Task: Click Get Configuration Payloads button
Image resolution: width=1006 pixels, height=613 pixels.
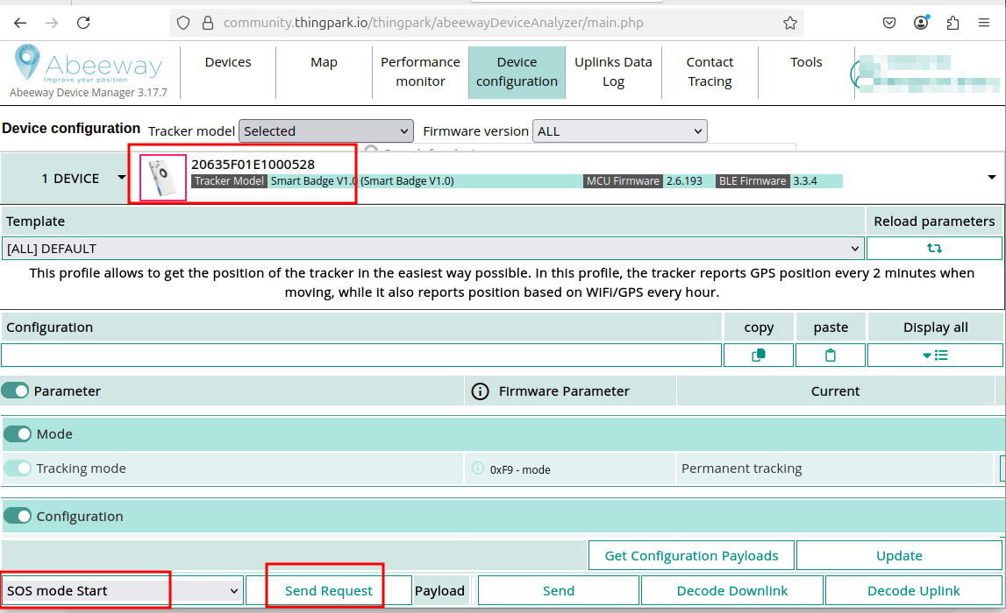Action: [x=692, y=555]
